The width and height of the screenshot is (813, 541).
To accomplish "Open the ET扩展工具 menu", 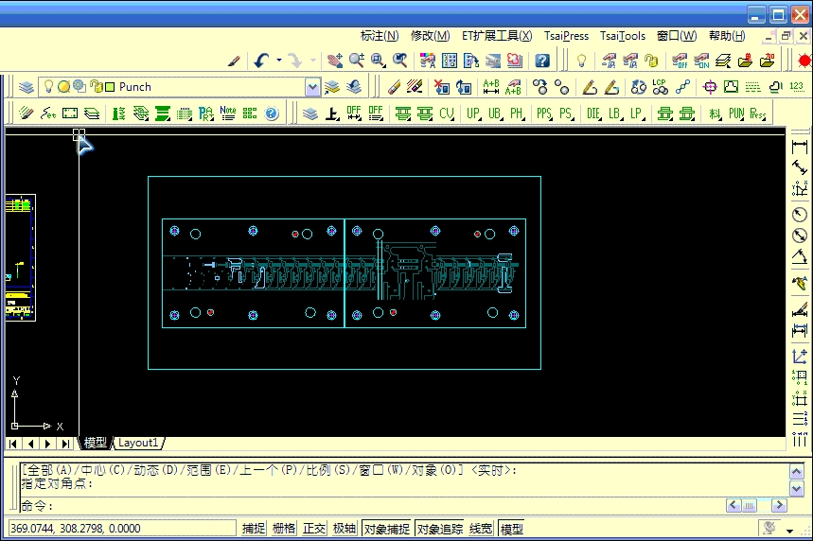I will (496, 36).
